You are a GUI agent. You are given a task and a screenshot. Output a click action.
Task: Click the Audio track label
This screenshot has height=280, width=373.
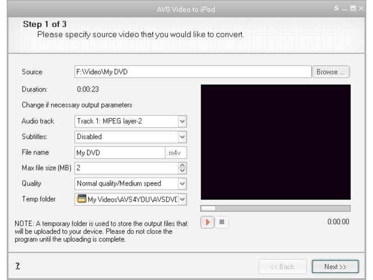tap(38, 121)
